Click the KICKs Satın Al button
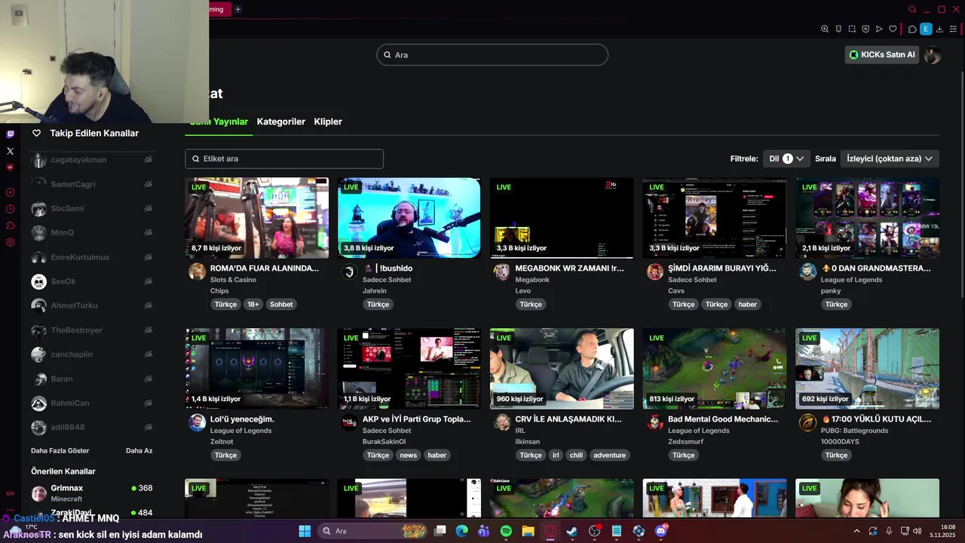The height and width of the screenshot is (543, 965). coord(881,54)
